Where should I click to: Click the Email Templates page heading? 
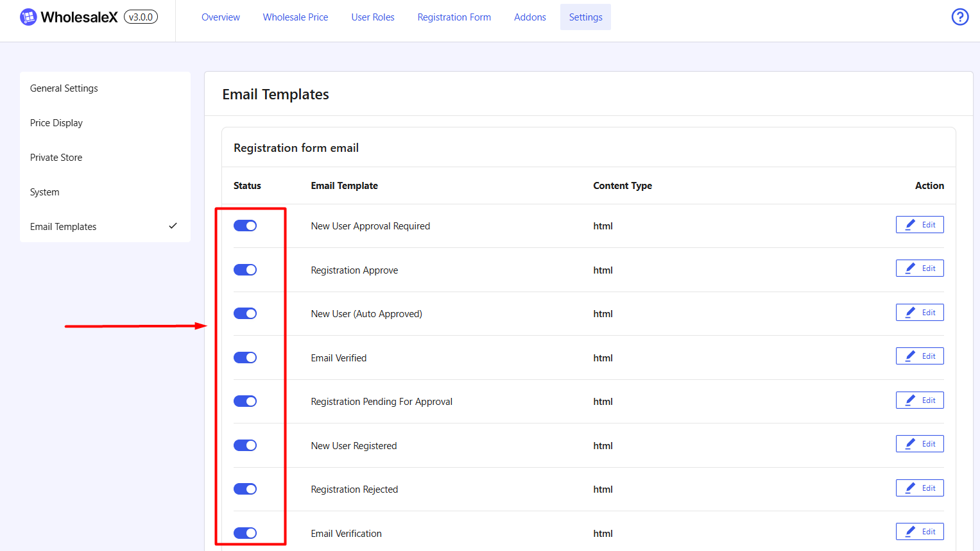coord(275,94)
